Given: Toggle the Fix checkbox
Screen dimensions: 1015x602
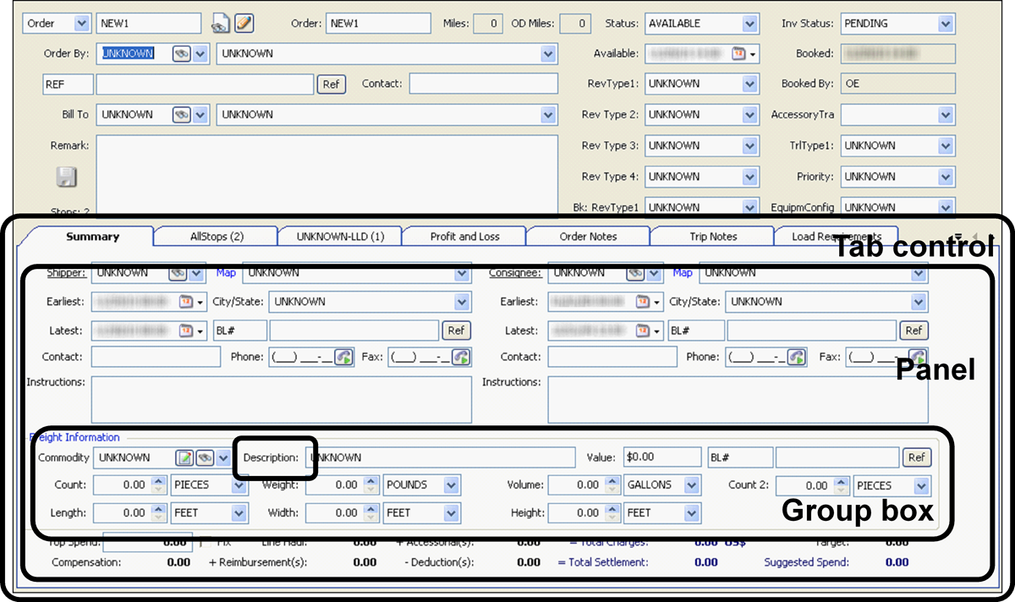Looking at the screenshot, I should [206, 541].
